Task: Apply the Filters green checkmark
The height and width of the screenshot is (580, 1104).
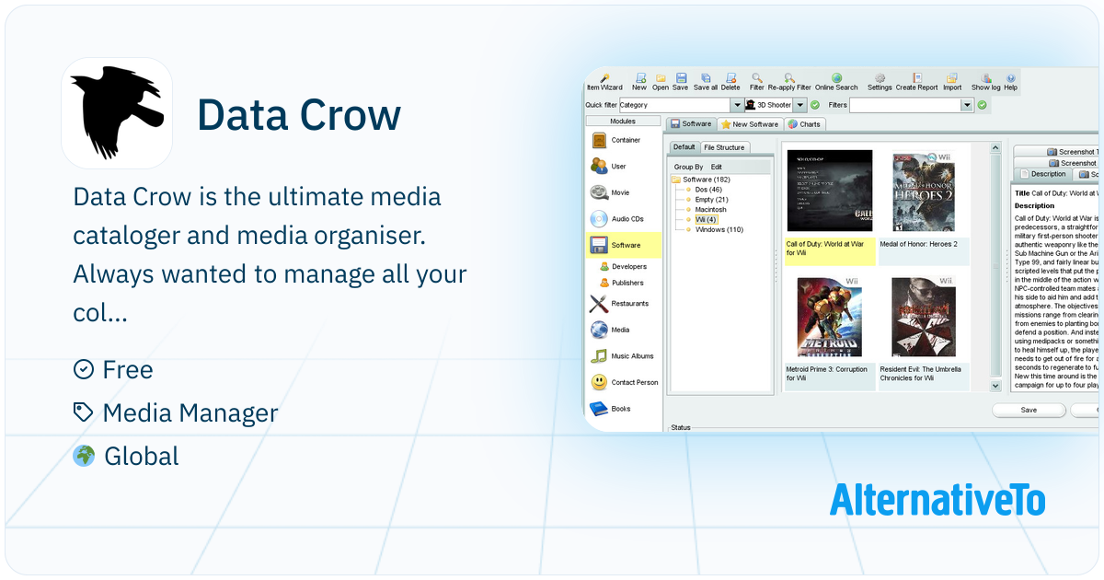Action: pyautogui.click(x=982, y=105)
